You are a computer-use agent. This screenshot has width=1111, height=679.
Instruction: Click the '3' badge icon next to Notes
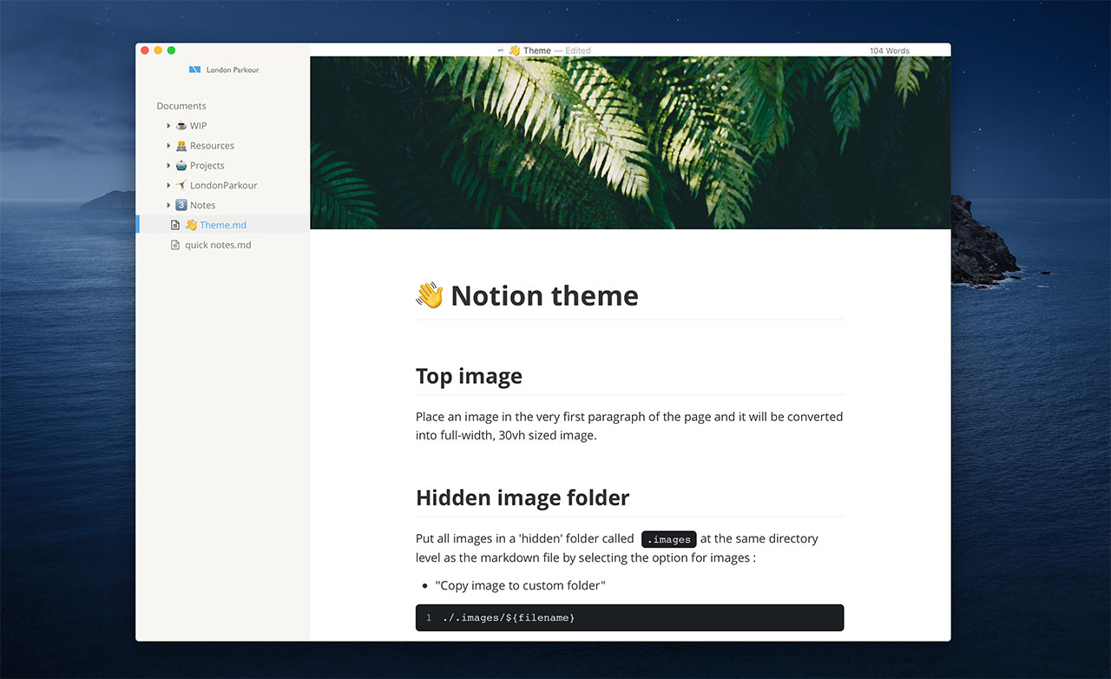tap(181, 205)
